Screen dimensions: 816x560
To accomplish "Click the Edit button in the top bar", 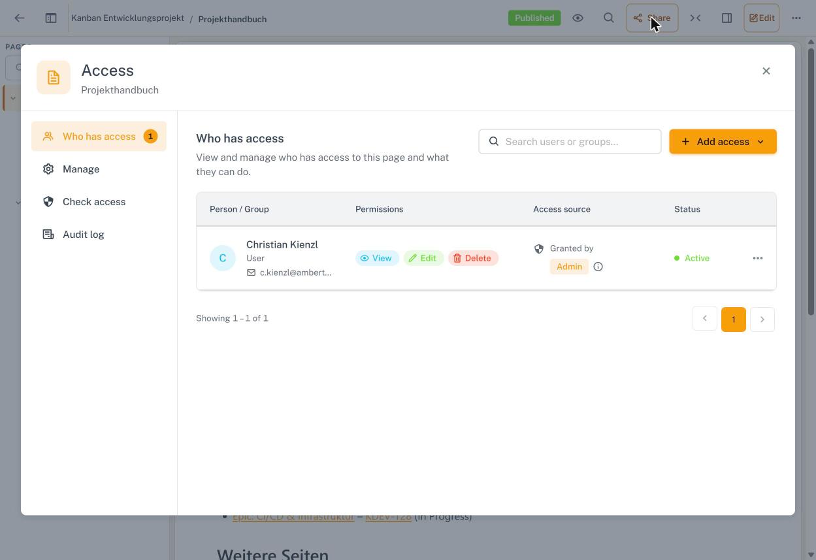I will click(x=762, y=18).
